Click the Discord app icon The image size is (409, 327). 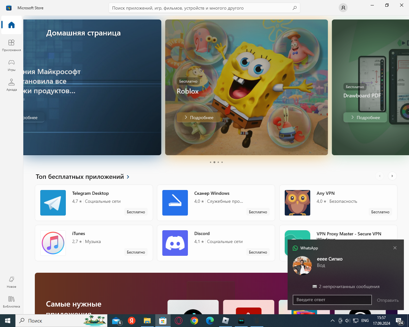(x=175, y=243)
